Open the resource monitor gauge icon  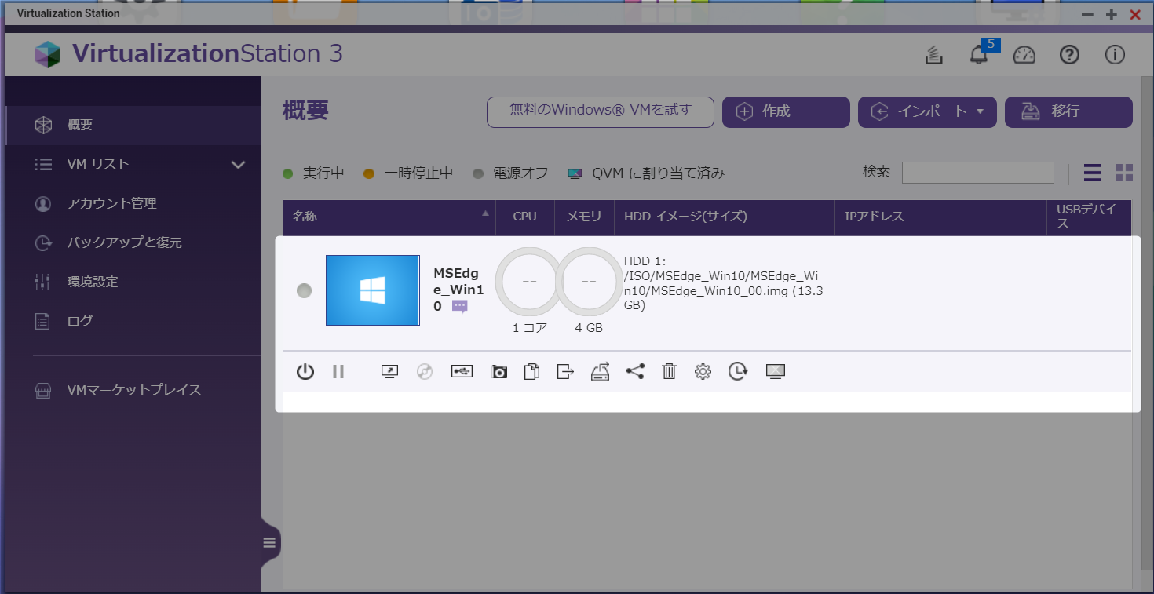coord(1024,55)
